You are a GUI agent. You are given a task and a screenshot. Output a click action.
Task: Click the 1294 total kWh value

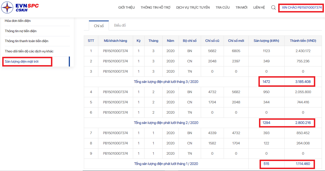point(266,123)
